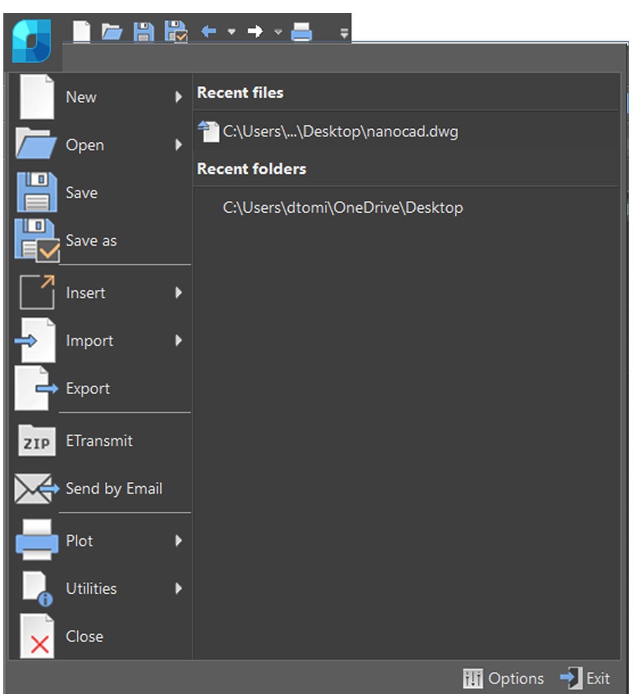Viewport: 634px width, 696px height.
Task: Click the Import page icon in menu
Action: [36, 340]
